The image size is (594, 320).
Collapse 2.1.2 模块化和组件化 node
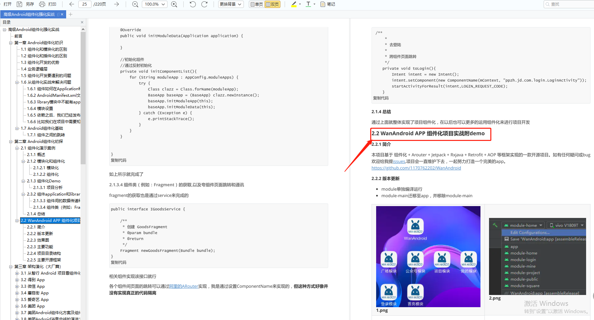click(23, 161)
